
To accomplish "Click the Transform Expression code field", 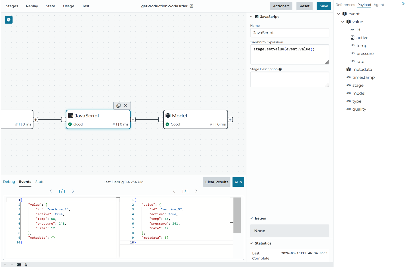I will [289, 54].
